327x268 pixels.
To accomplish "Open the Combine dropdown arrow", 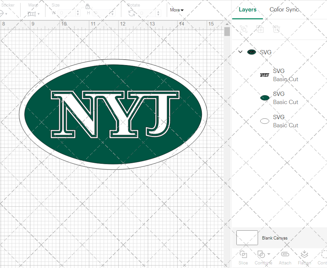I will (x=269, y=254).
